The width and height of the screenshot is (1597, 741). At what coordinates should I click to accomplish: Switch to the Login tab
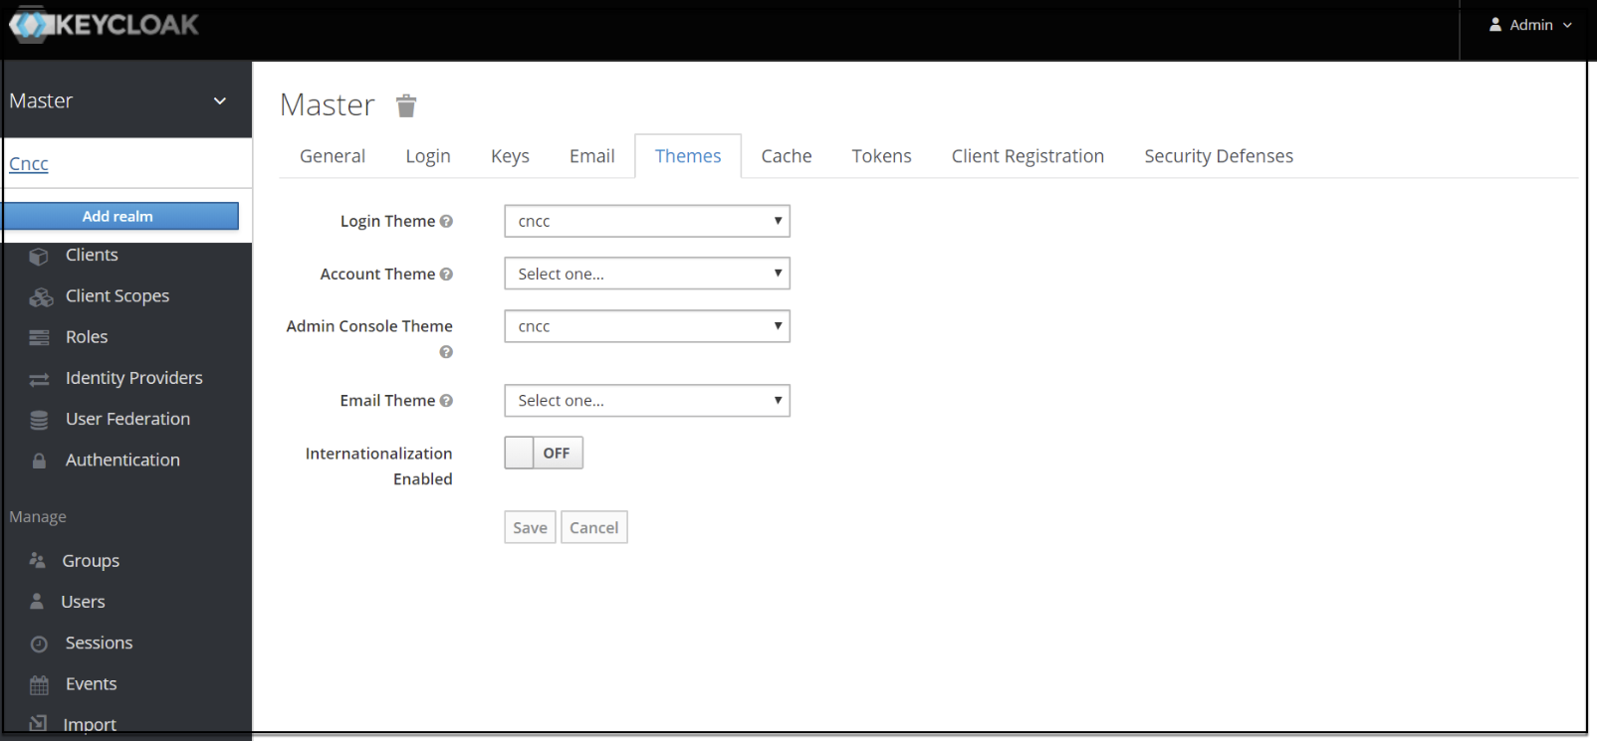point(428,156)
